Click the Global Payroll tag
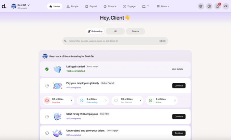Viewport: 231px width, 140px height. [107, 83]
